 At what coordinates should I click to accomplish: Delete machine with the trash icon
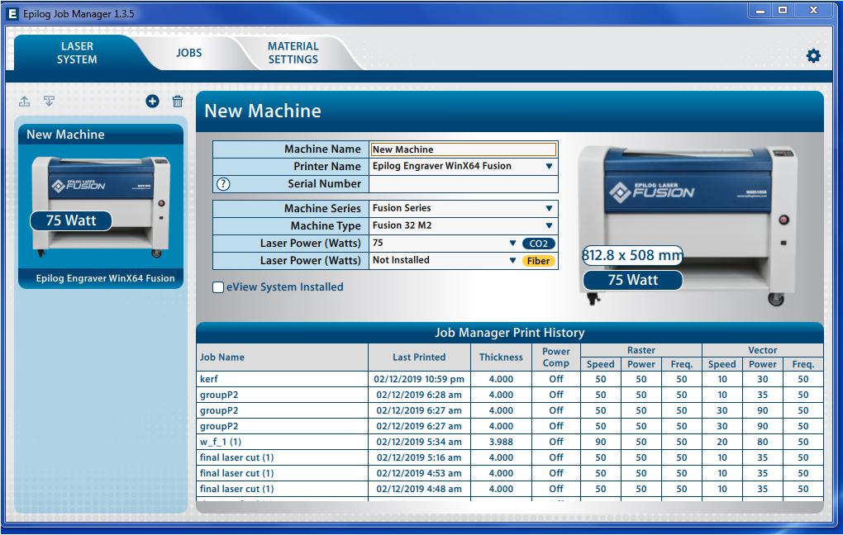pos(178,101)
